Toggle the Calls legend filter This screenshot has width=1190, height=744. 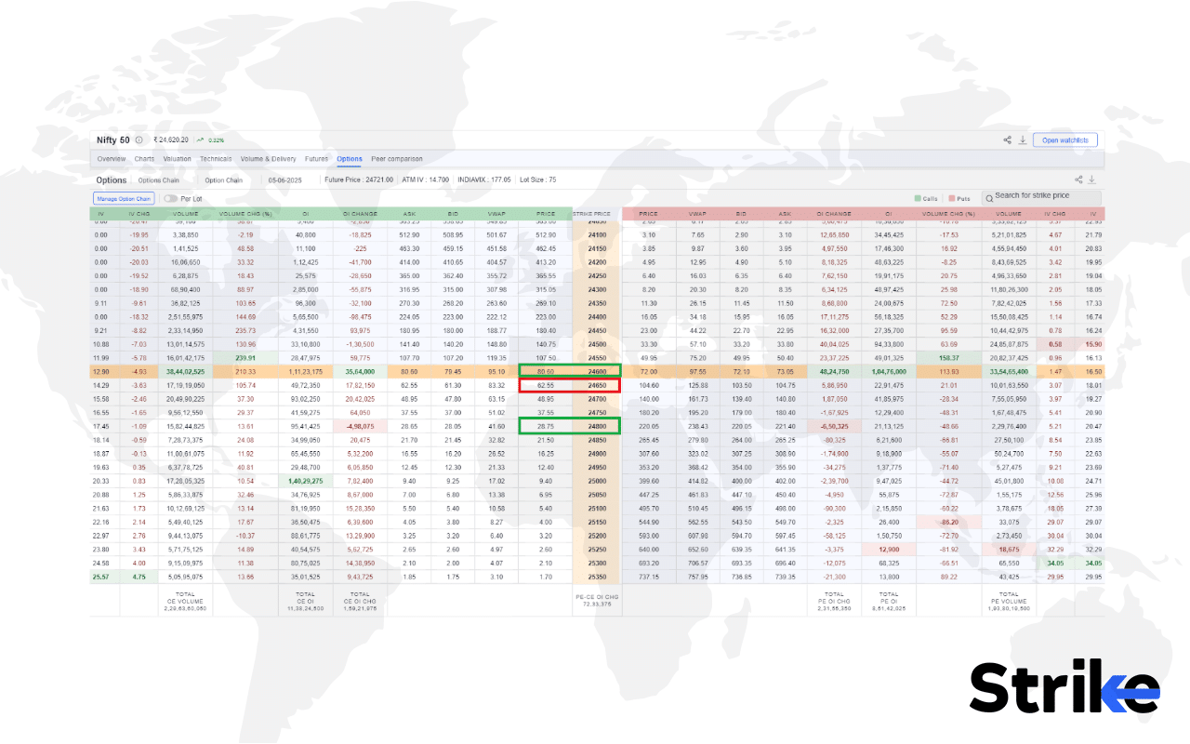click(x=928, y=197)
